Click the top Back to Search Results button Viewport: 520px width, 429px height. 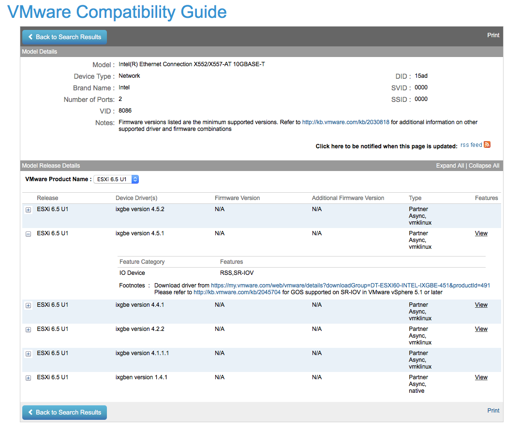point(65,37)
